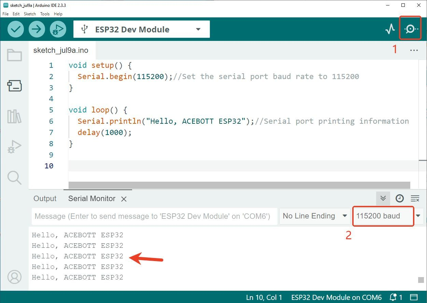The image size is (427, 303).
Task: Switch to the Output tab
Action: (45, 199)
